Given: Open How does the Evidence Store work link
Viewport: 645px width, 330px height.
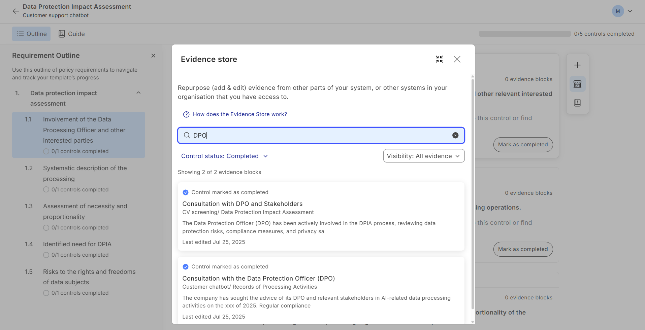Looking at the screenshot, I should tap(239, 114).
